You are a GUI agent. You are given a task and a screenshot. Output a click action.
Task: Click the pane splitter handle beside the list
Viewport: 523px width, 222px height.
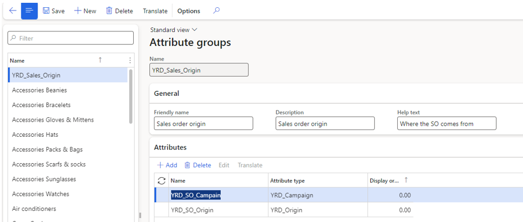(x=140, y=215)
